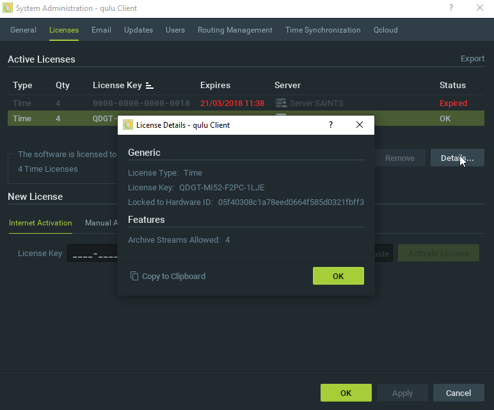The image size is (494, 410).
Task: Click the Hardware ID value
Action: click(x=291, y=202)
